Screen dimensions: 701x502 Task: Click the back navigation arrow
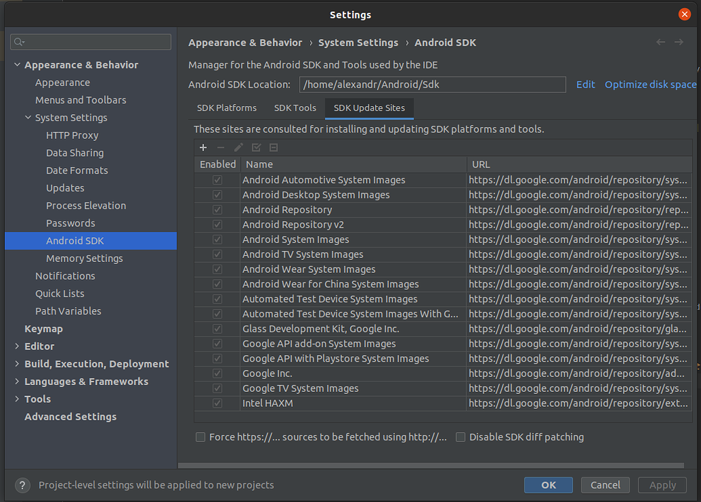(x=661, y=42)
